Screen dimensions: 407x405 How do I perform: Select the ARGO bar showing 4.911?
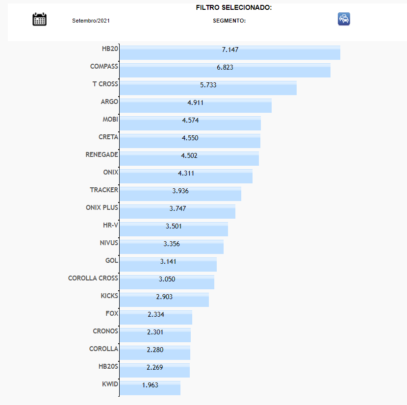click(x=195, y=105)
